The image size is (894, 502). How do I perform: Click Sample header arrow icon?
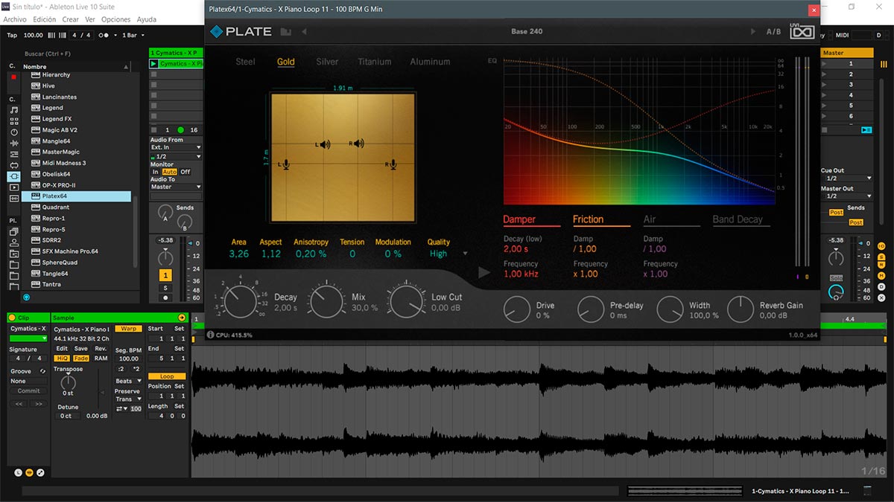pos(181,318)
